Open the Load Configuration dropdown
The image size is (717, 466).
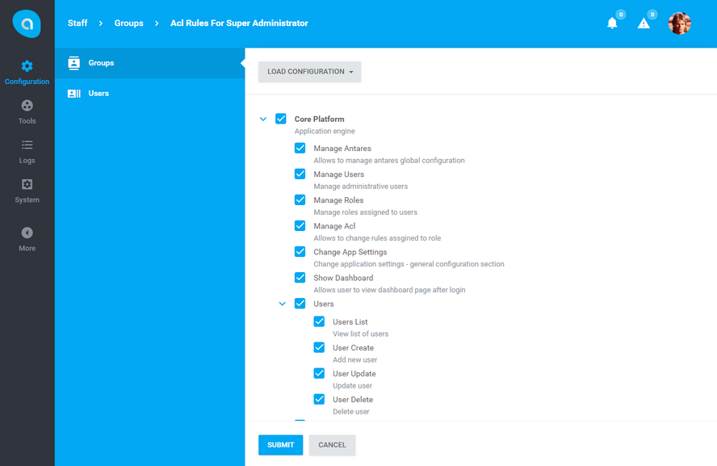(309, 72)
